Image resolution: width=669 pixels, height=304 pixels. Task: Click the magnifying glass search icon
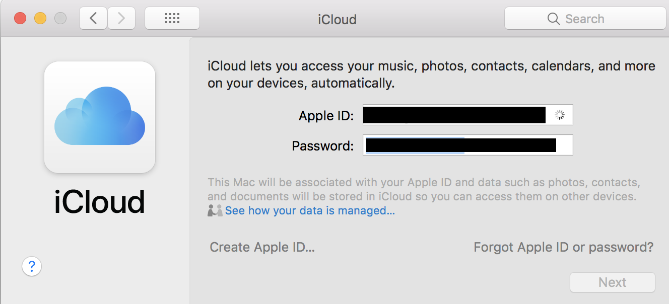(x=553, y=19)
